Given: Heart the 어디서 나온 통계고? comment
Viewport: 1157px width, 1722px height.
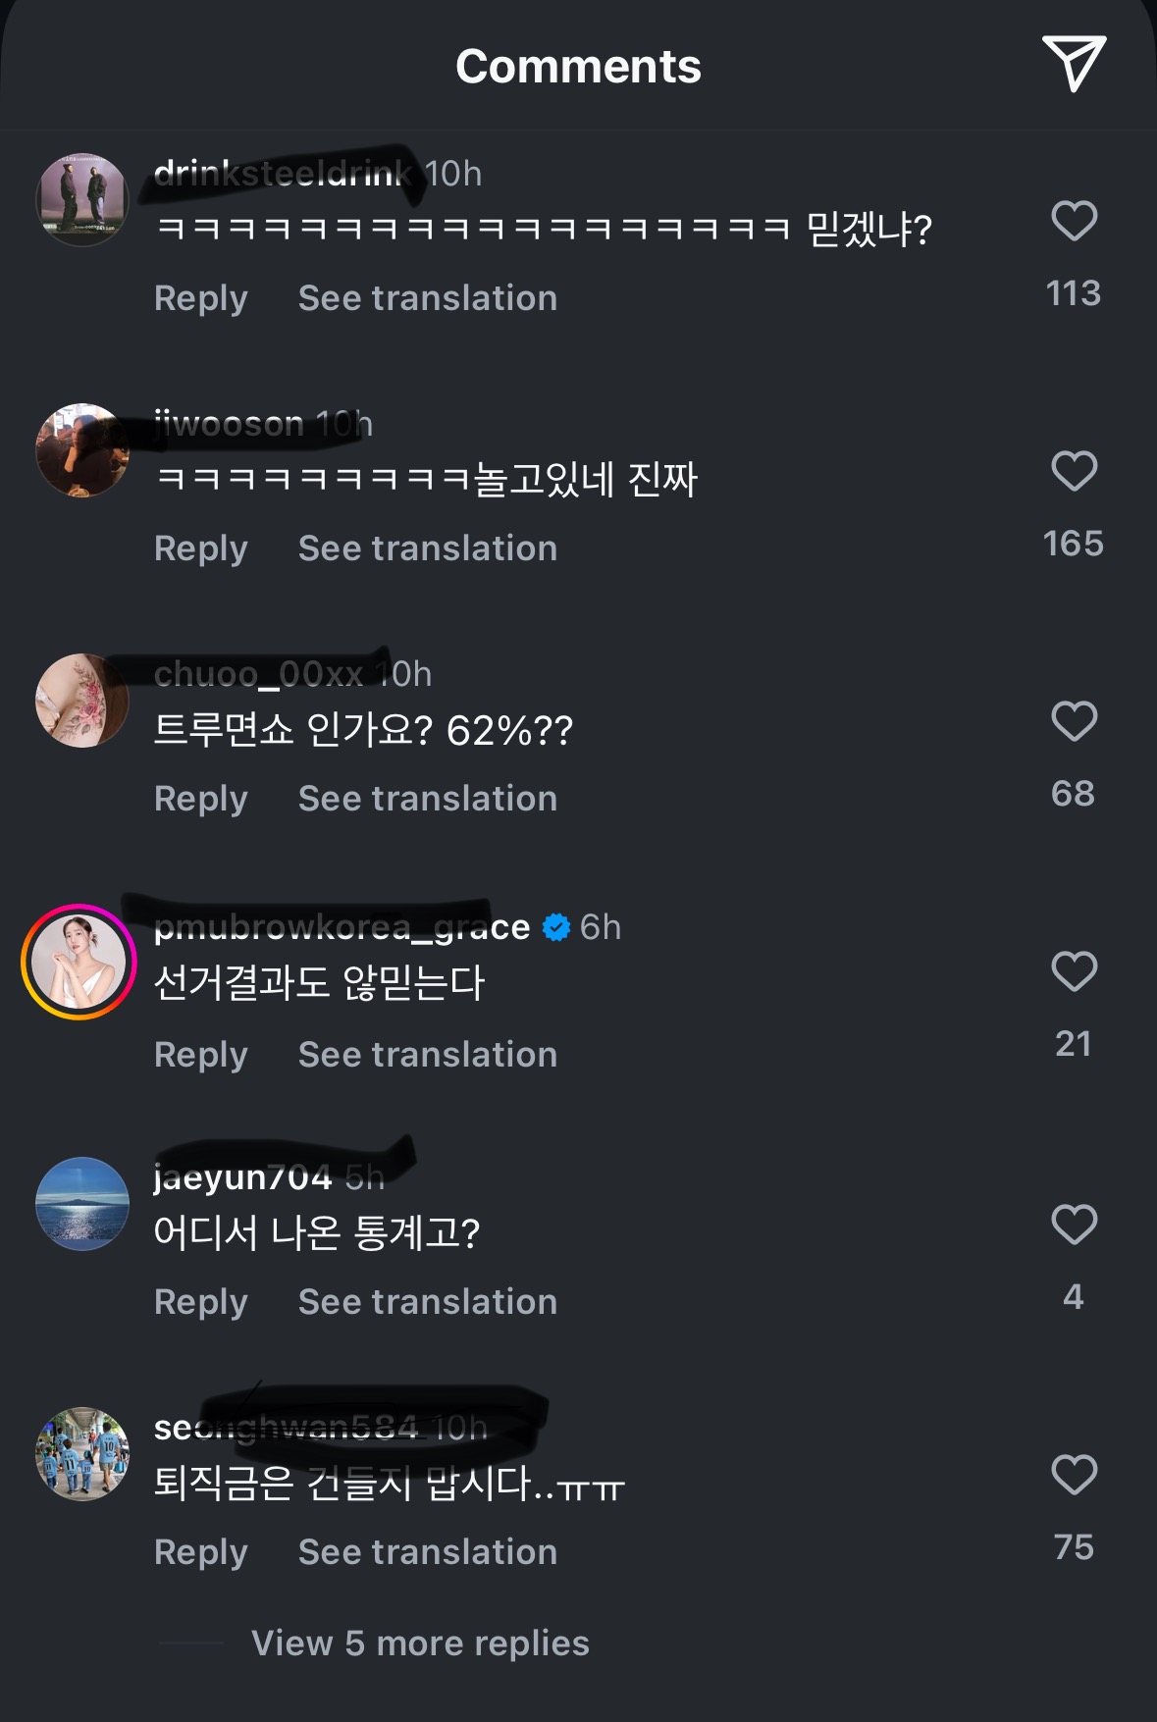Looking at the screenshot, I should pyautogui.click(x=1074, y=1225).
